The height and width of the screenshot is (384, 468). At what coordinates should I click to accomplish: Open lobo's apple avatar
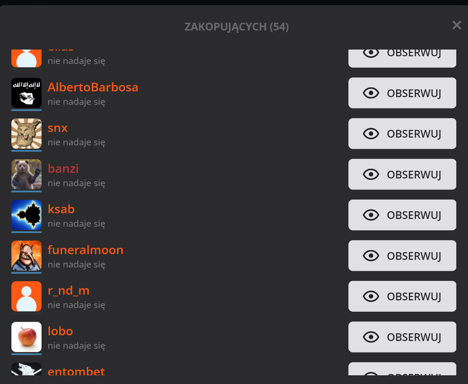(26, 337)
